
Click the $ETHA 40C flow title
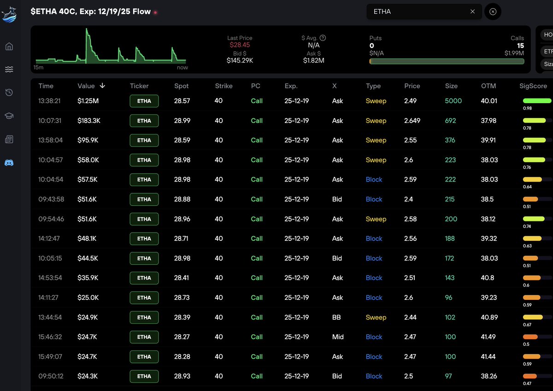point(91,12)
